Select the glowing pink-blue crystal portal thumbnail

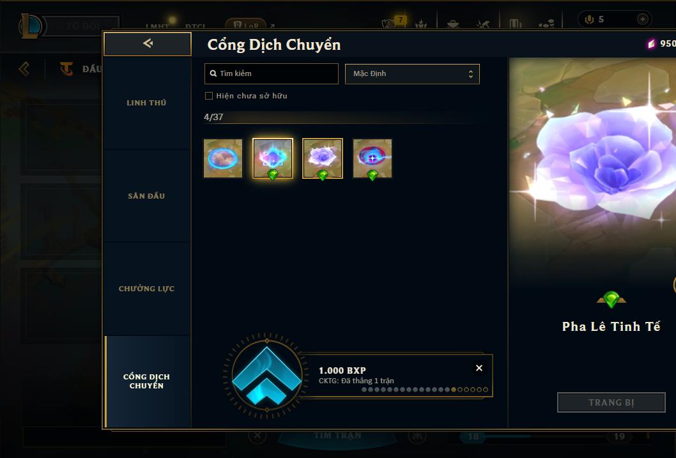point(272,158)
